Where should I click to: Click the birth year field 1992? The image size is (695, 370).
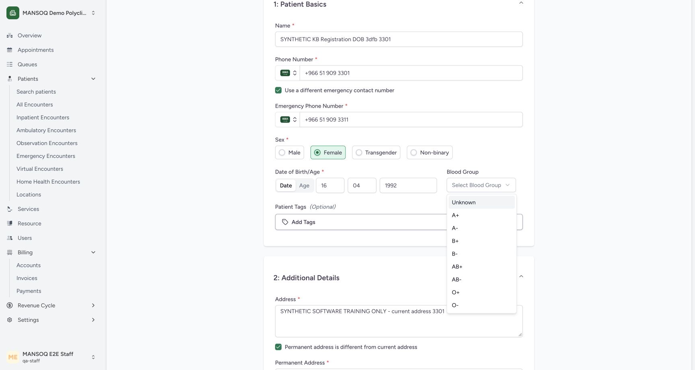point(408,186)
